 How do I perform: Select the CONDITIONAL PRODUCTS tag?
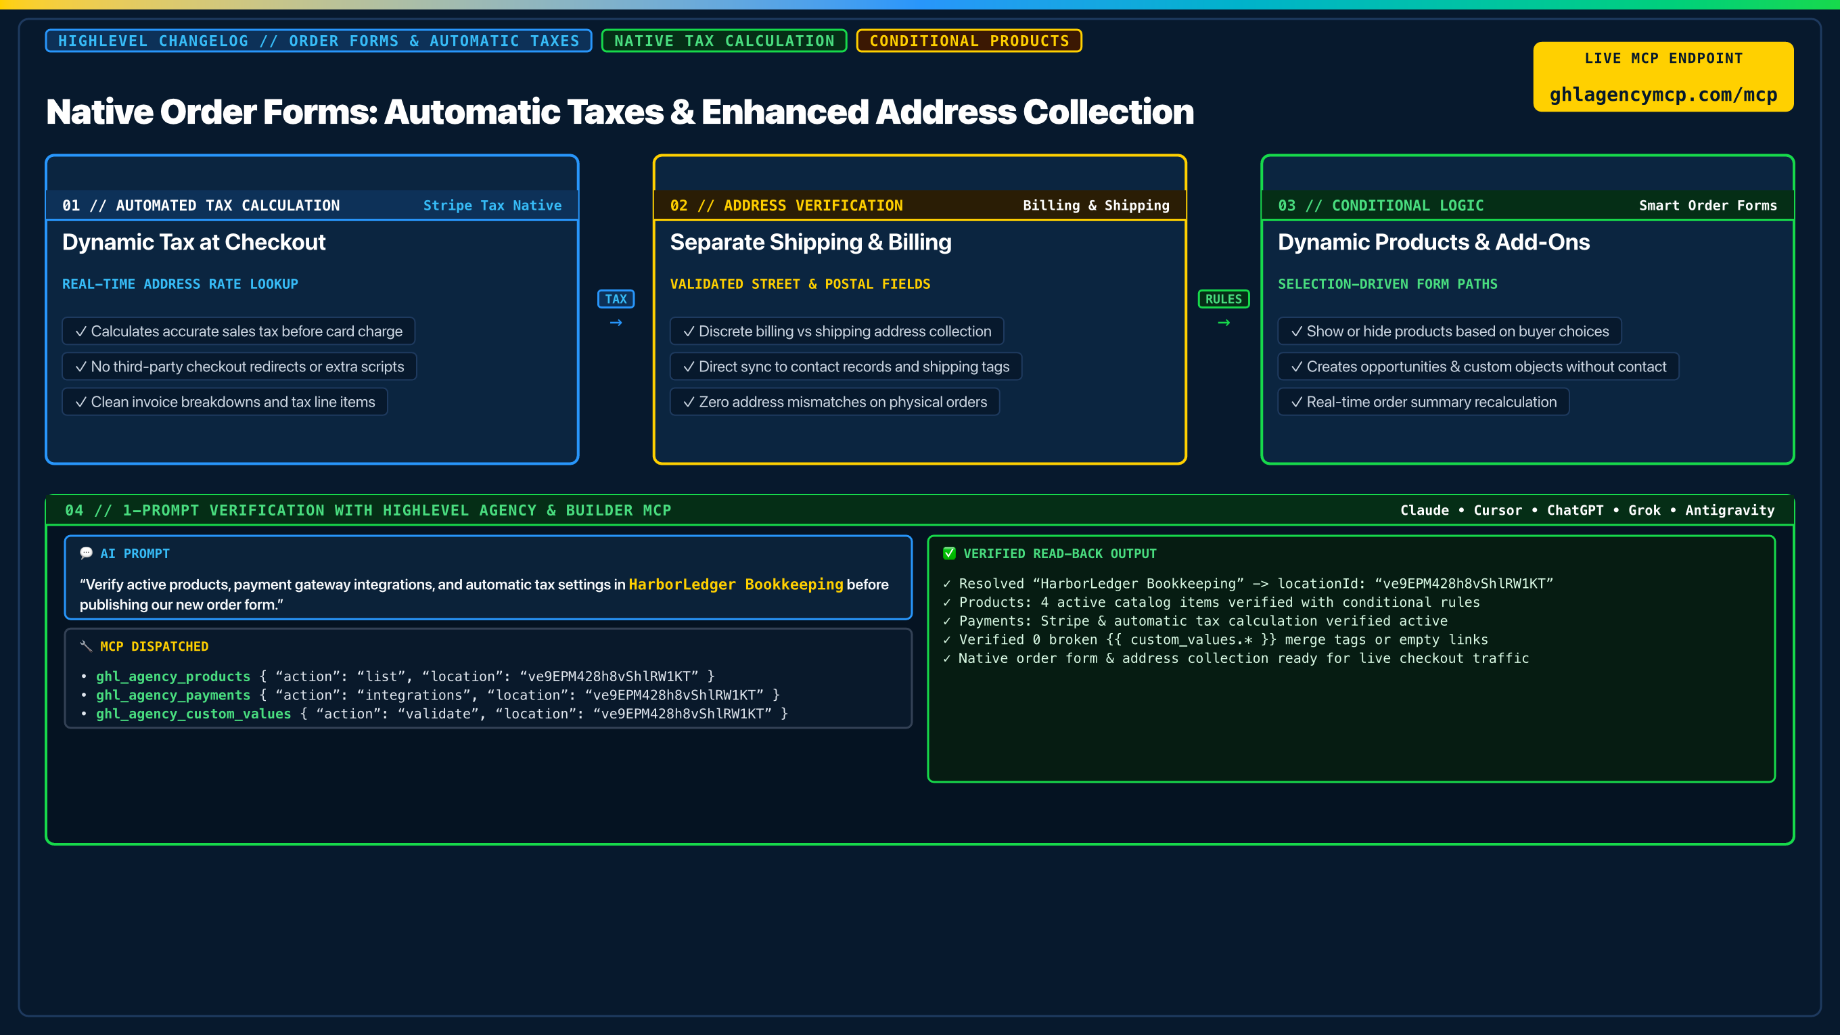(969, 41)
